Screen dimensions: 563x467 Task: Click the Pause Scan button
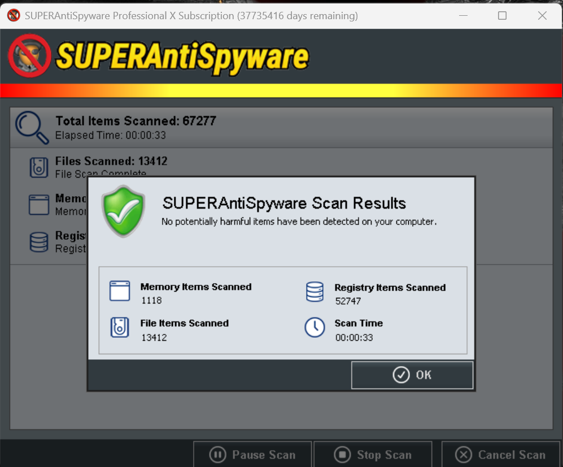coord(252,455)
